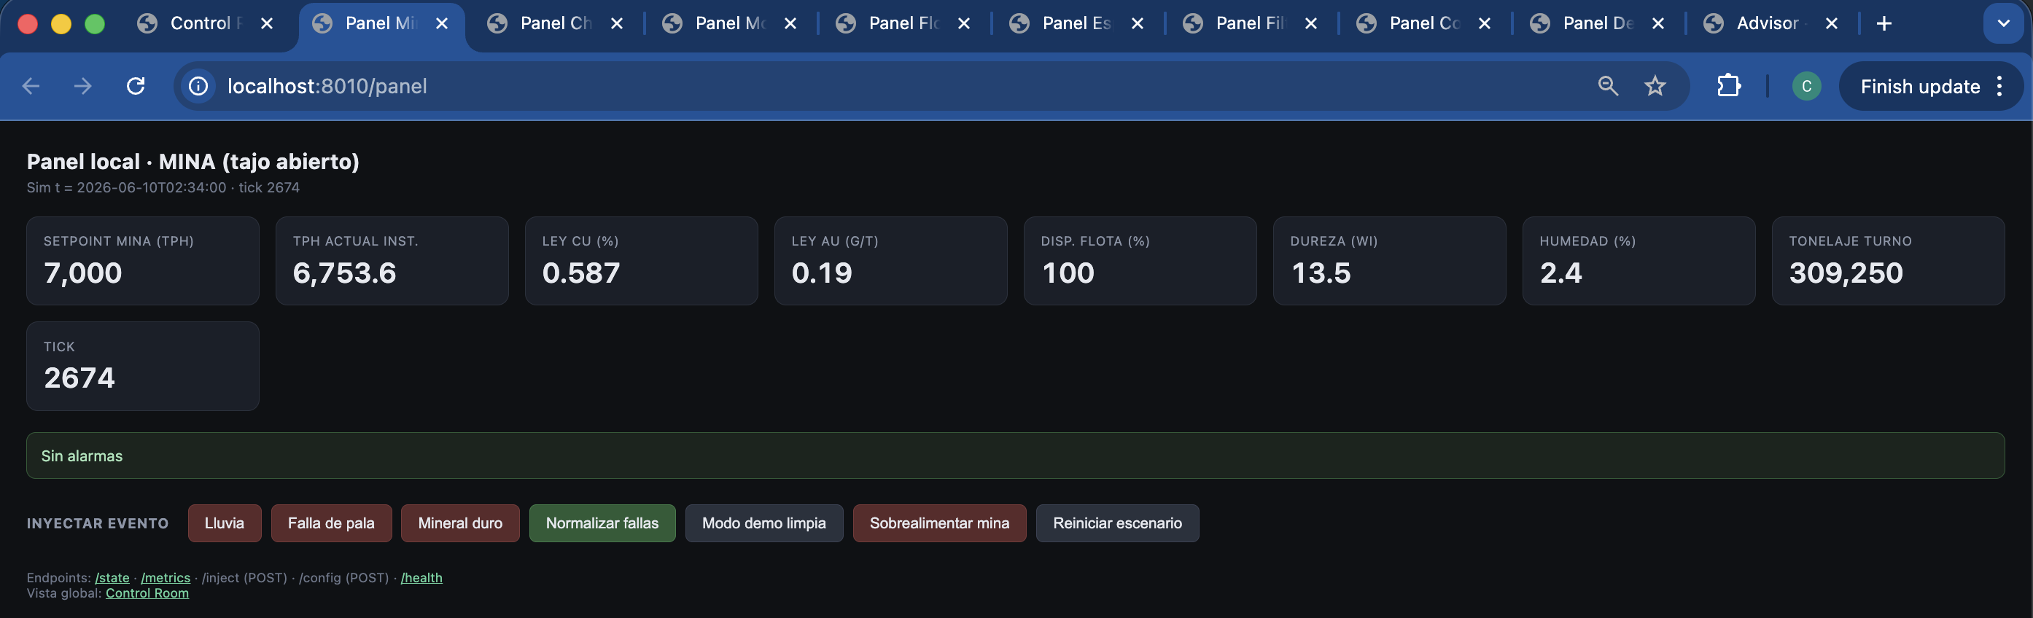The width and height of the screenshot is (2033, 618).
Task: Reload the localhost panel page
Action: click(x=136, y=86)
